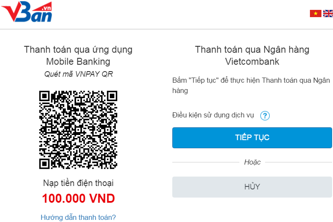333x222 pixels.
Task: Click the Quét mã VNPAY QR subtitle
Action: click(x=78, y=74)
